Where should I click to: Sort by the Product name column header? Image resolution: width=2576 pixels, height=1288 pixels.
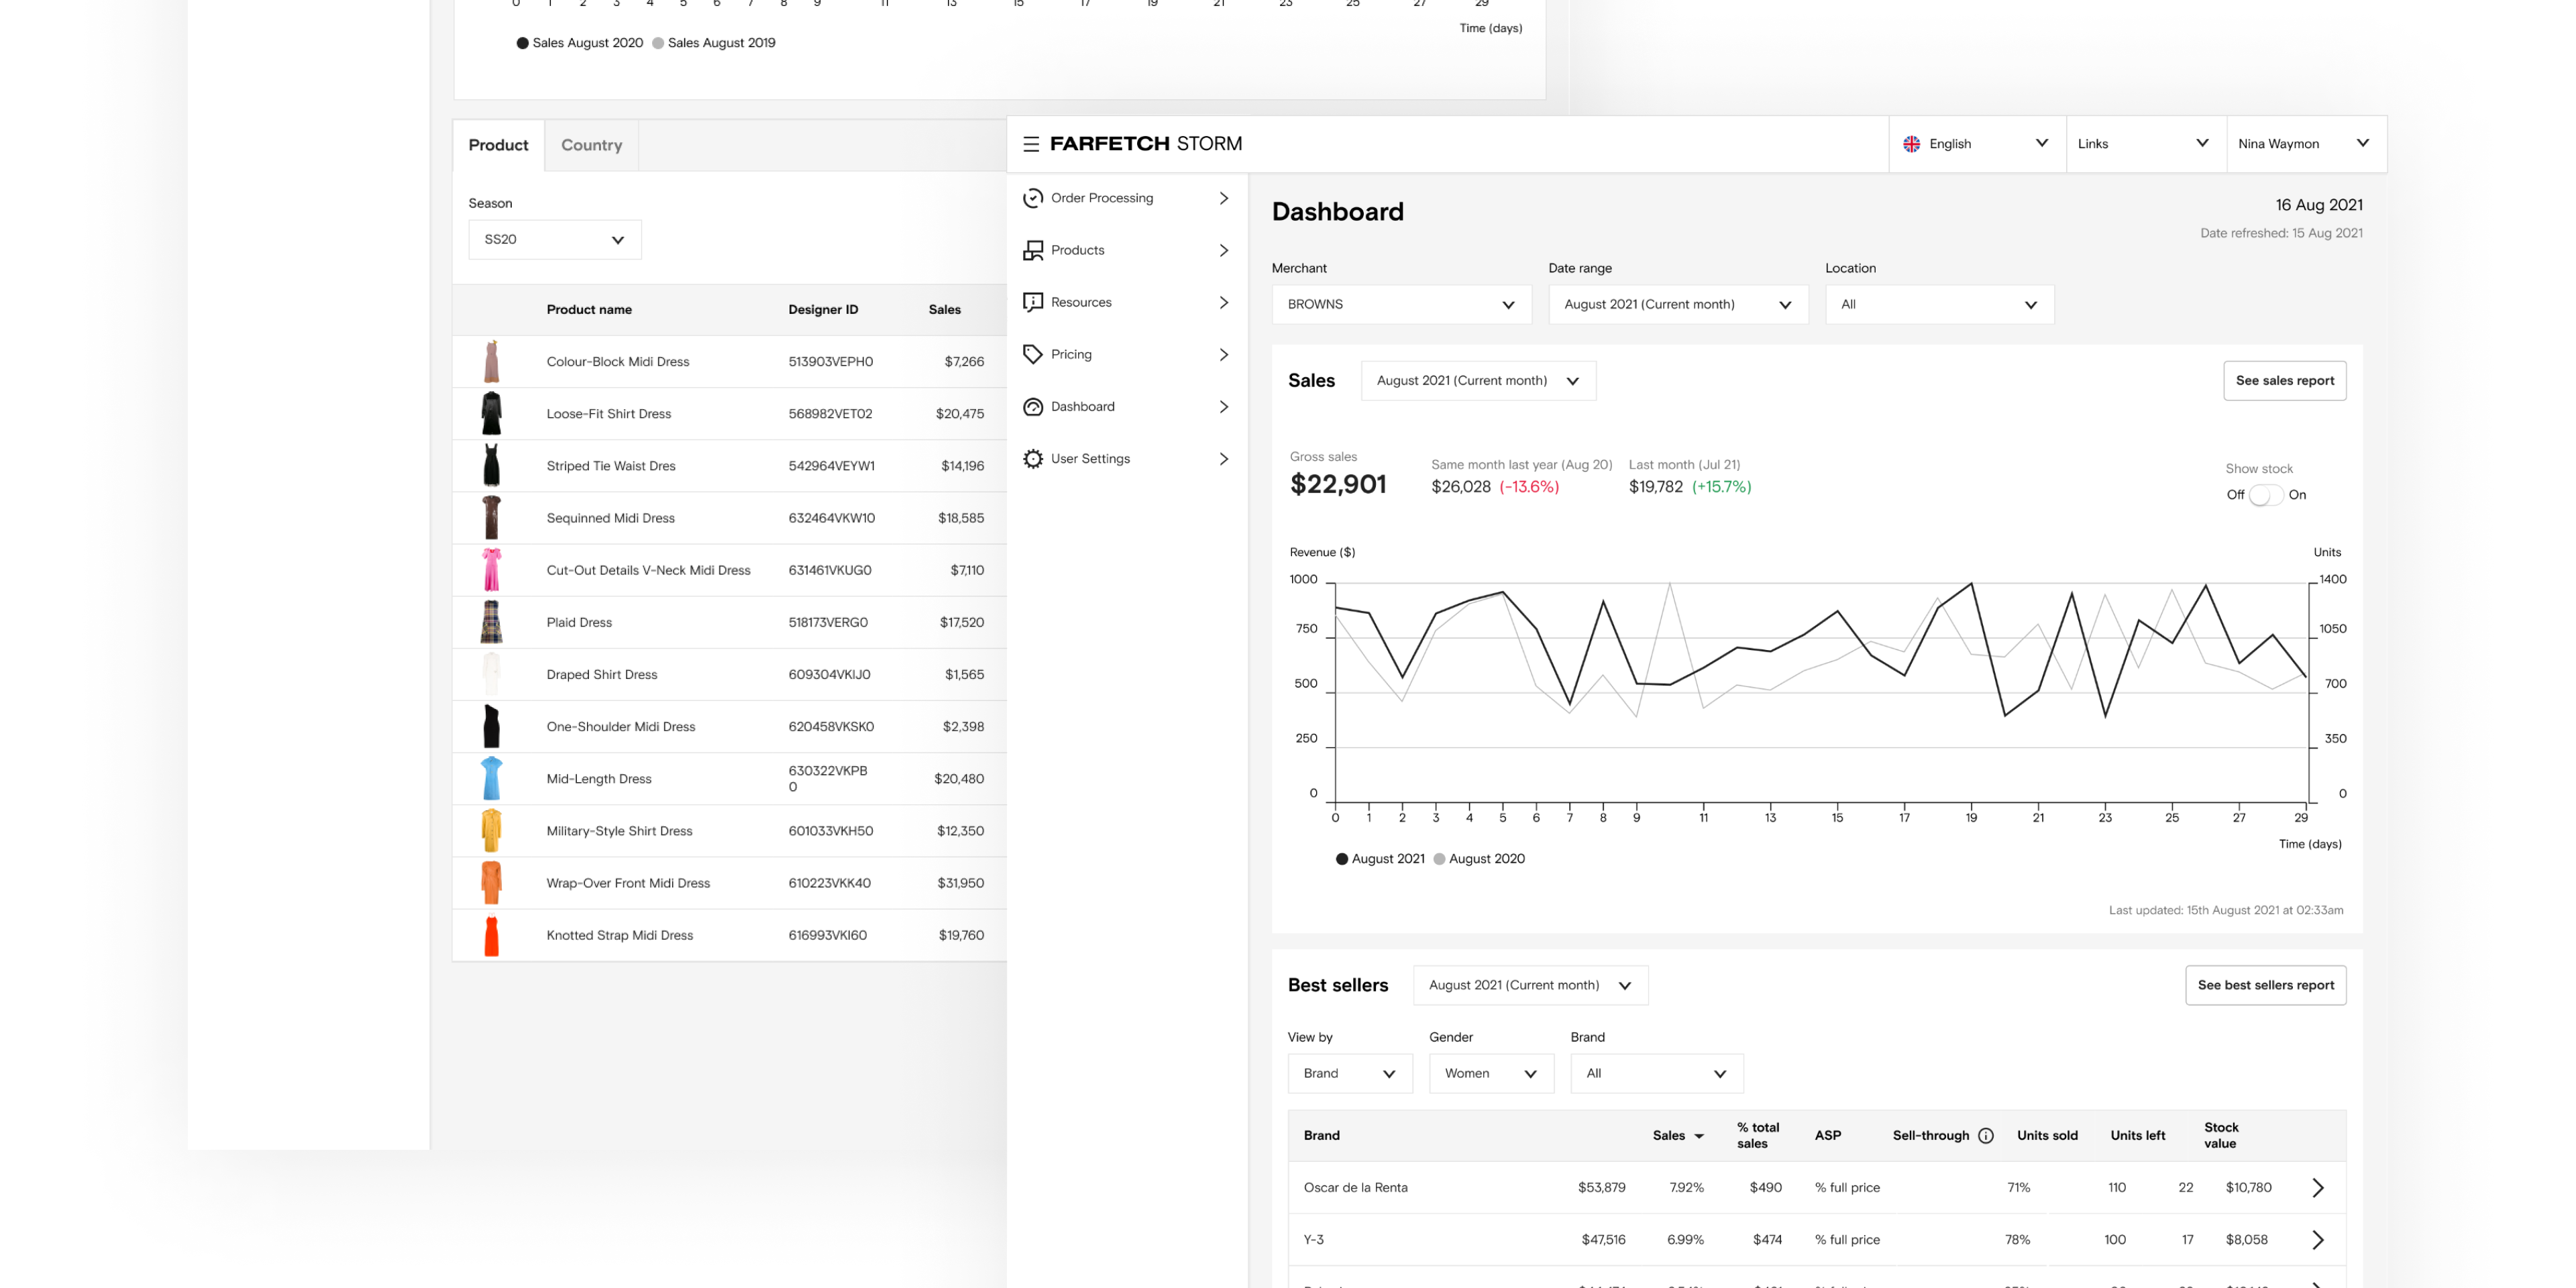coord(589,310)
